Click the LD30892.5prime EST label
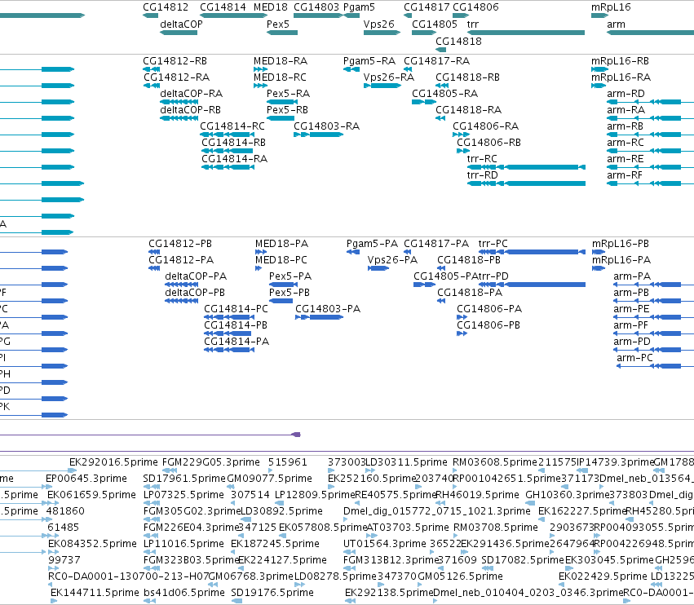 coord(281,511)
